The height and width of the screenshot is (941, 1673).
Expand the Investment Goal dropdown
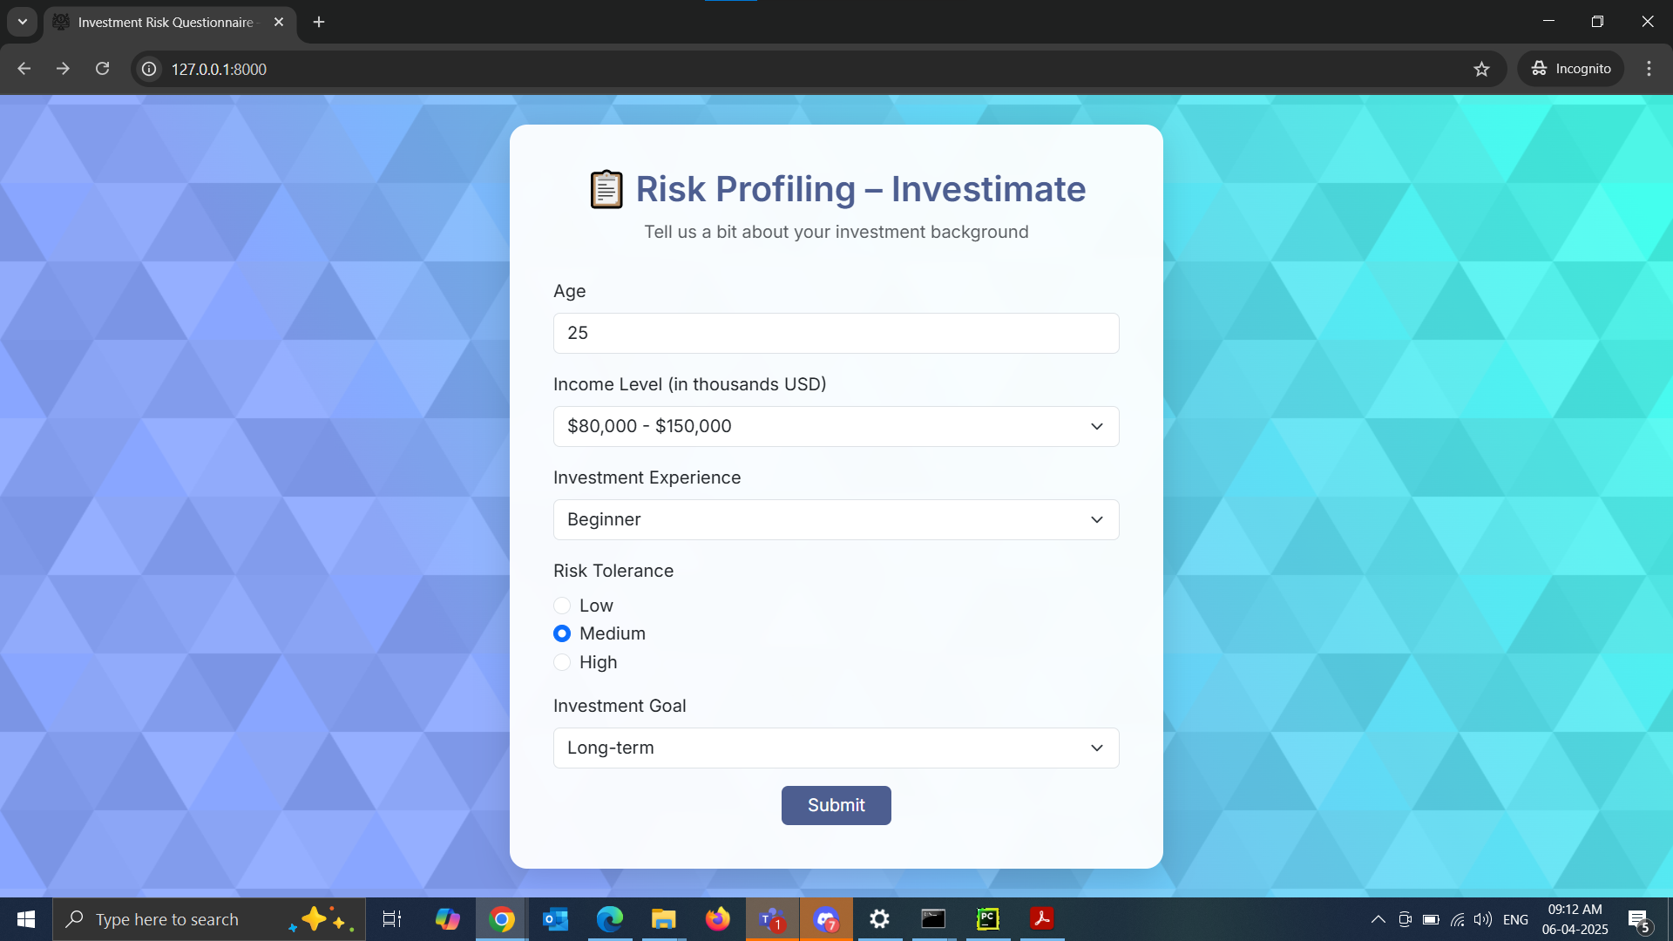tap(836, 748)
